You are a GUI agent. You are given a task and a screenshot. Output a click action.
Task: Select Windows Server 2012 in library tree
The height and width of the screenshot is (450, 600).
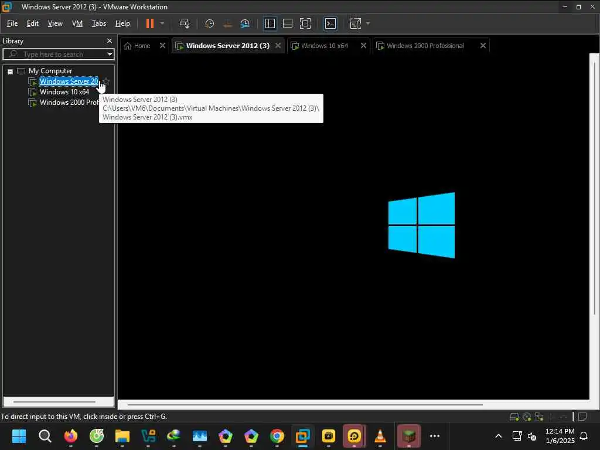click(x=69, y=81)
